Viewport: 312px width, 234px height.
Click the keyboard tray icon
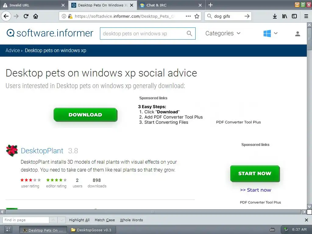click(272, 230)
